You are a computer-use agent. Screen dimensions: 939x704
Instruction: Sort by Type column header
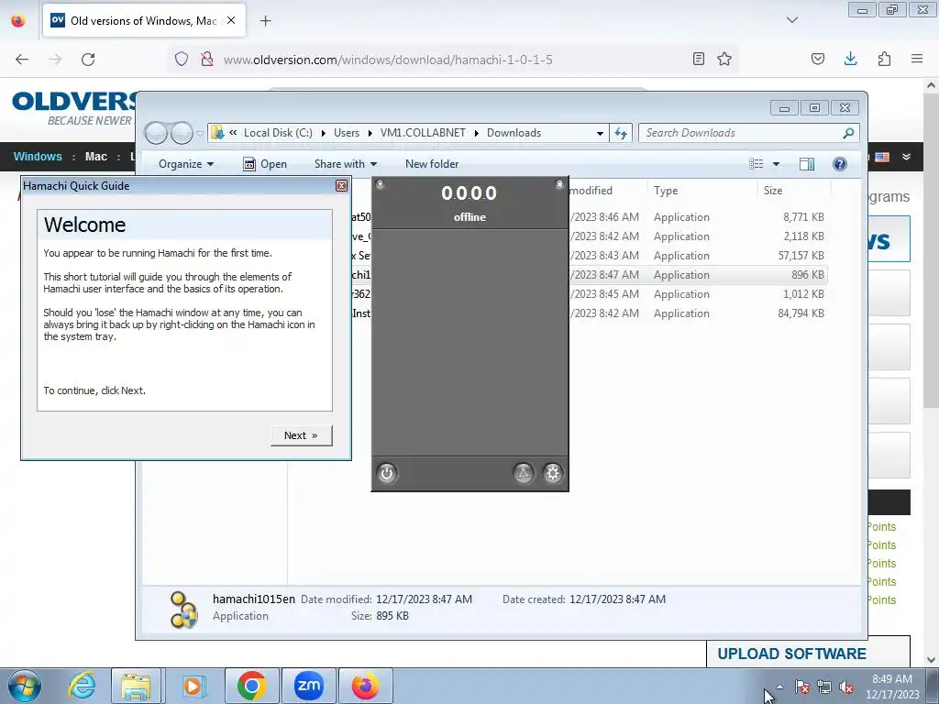[x=666, y=191]
